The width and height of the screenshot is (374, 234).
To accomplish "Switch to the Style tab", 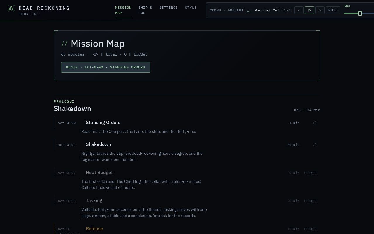I will (191, 8).
